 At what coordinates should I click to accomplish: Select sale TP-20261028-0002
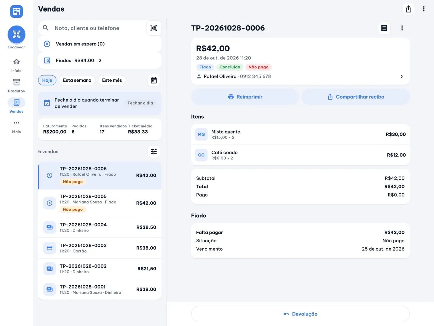tap(100, 269)
